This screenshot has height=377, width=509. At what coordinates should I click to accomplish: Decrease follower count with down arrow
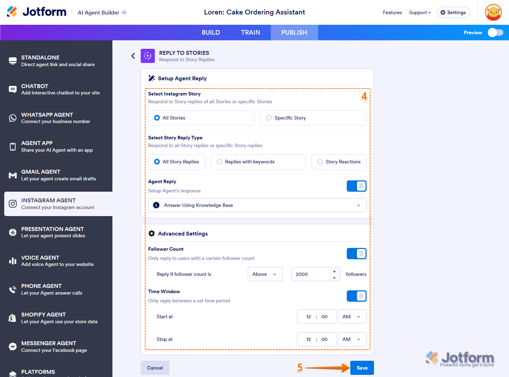tap(334, 278)
